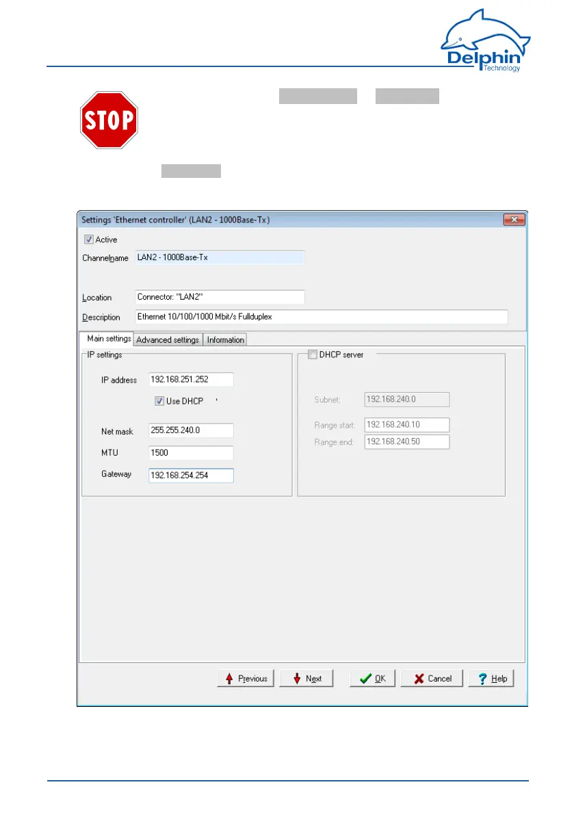Screen dimensions: 574x815
Task: Confirm with the OK button
Action: (x=372, y=678)
